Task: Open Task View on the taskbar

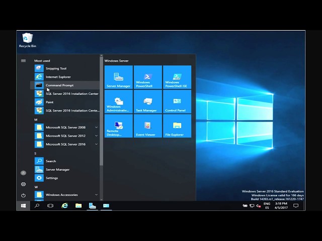Action: [50, 205]
